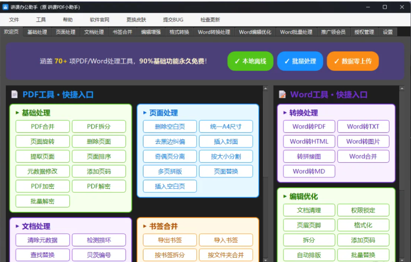Click the 贝茨编号 button
The width and height of the screenshot is (411, 262).
[x=99, y=255]
